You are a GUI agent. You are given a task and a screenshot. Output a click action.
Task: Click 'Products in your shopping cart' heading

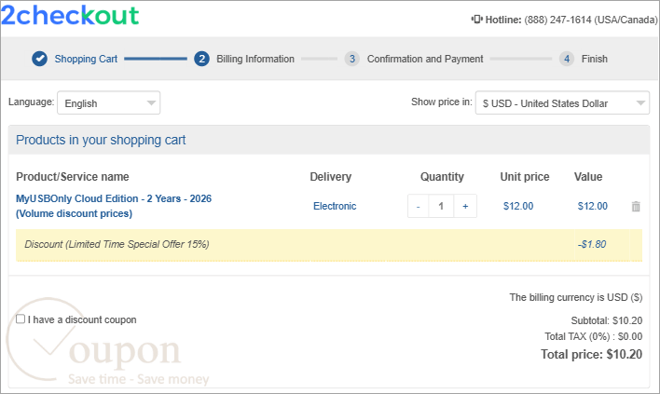click(101, 140)
